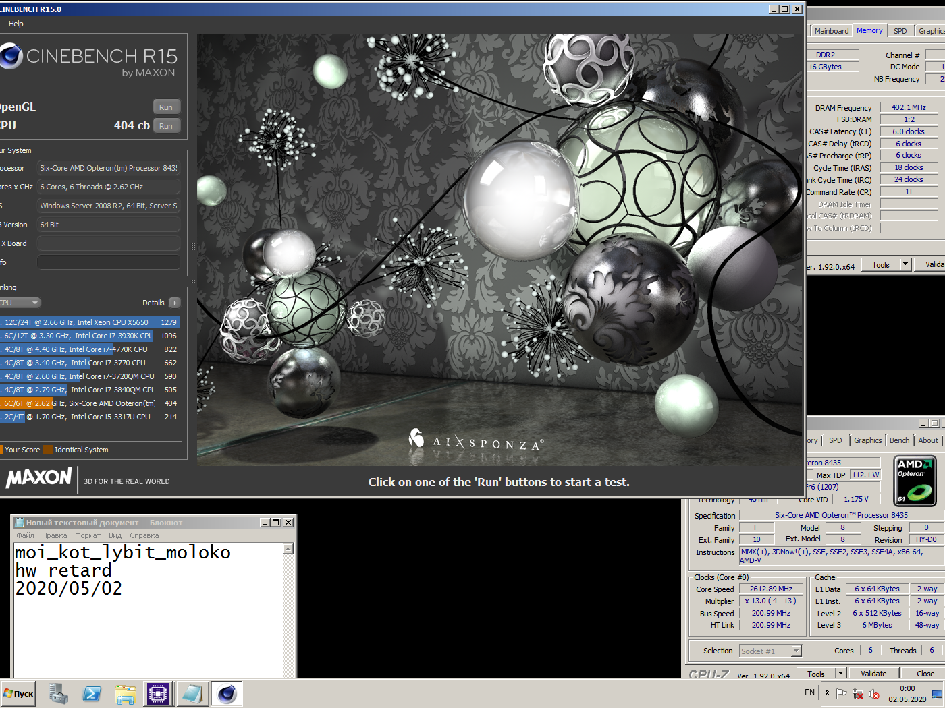Viewport: 945px width, 708px height.
Task: Open the Правка menu in Notepad
Action: tap(54, 535)
